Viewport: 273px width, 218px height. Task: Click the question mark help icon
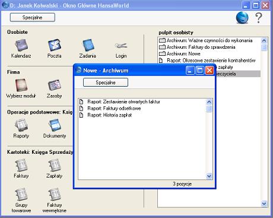(259, 18)
